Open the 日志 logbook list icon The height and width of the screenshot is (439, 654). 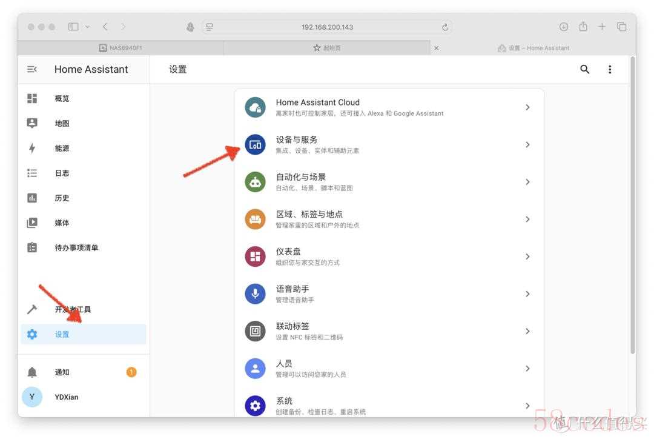click(x=32, y=173)
